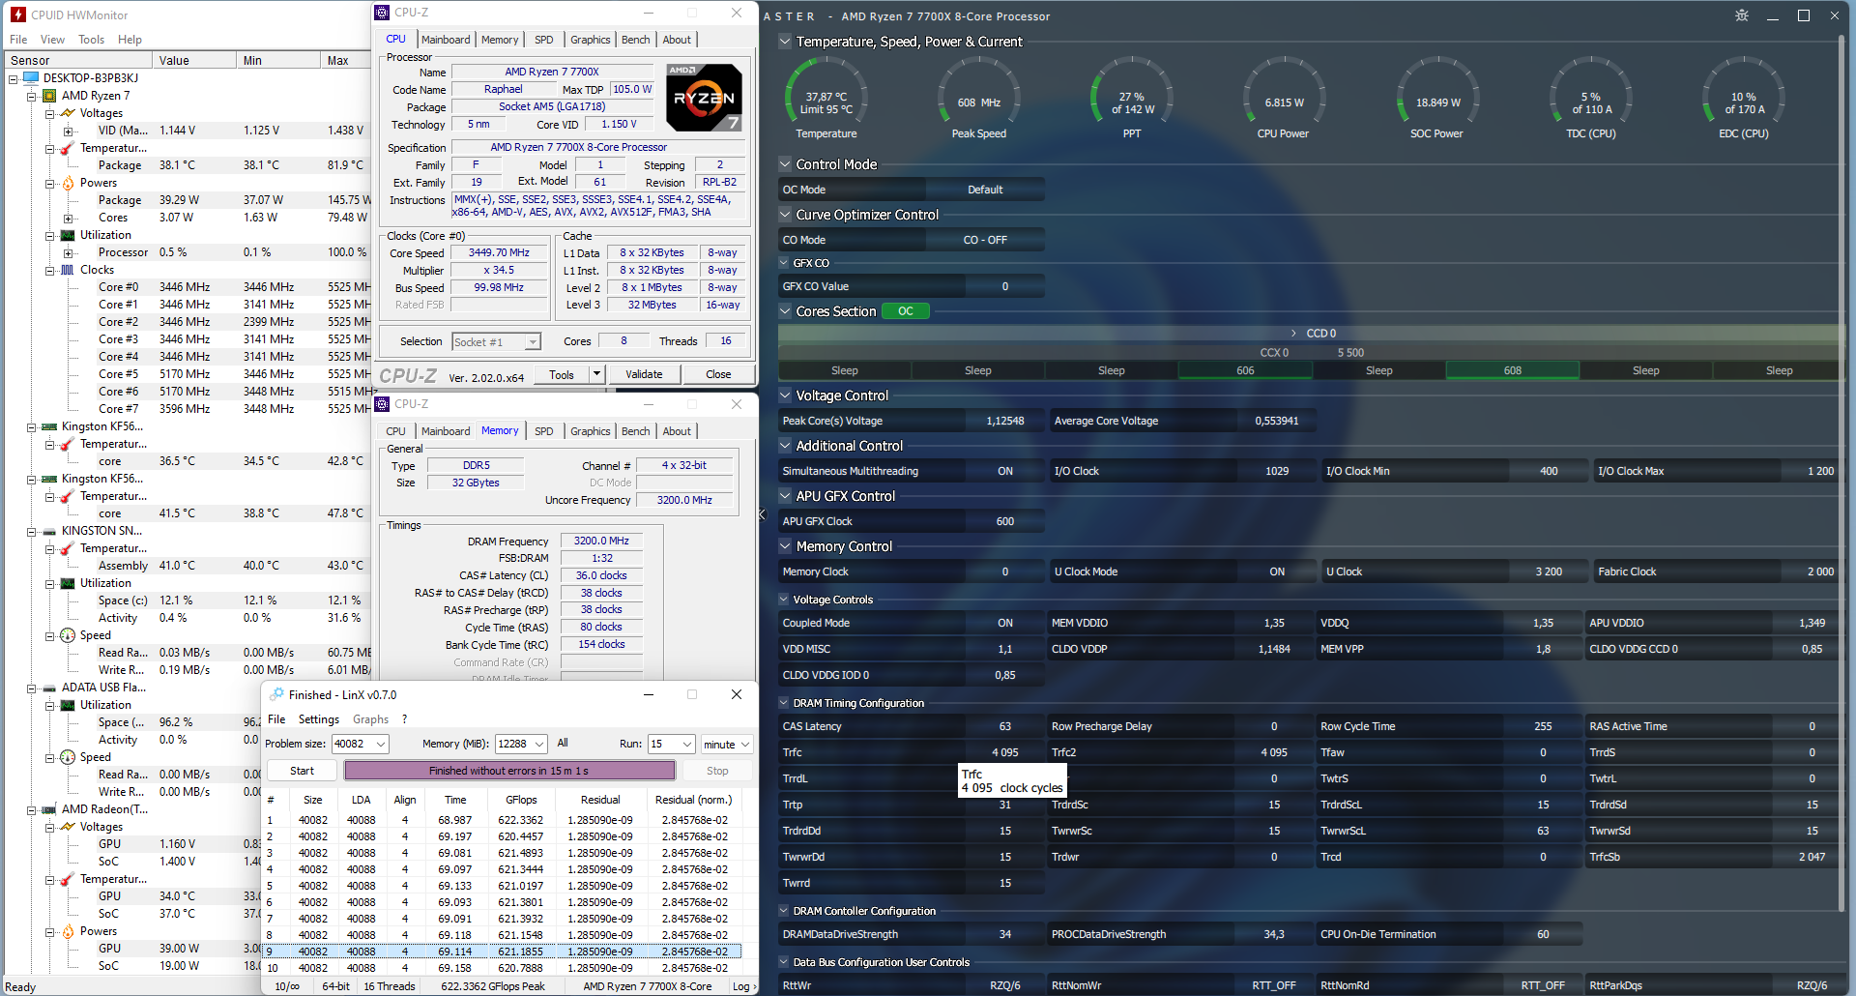Click the Voltages icon under AMD Ryzen 7
The height and width of the screenshot is (996, 1856).
coord(68,113)
